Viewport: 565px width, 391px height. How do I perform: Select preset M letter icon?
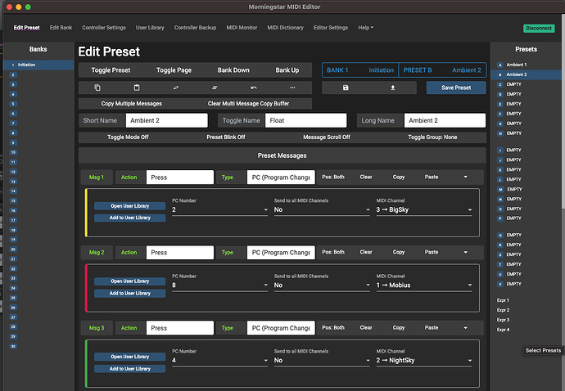(500, 190)
